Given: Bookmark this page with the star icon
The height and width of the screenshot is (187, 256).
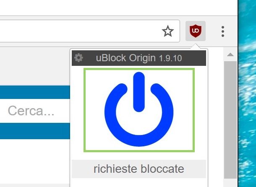Looking at the screenshot, I should click(168, 31).
